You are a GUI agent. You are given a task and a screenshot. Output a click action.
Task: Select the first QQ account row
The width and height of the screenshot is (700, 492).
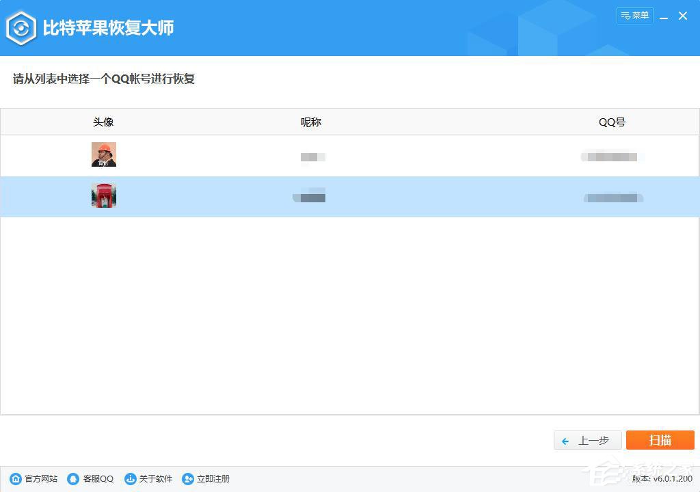(350, 156)
